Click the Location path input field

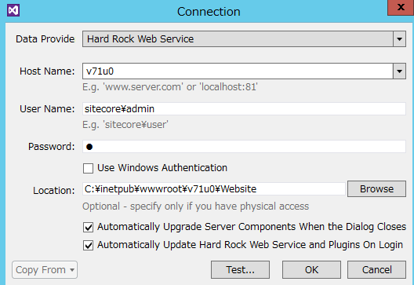coord(214,188)
